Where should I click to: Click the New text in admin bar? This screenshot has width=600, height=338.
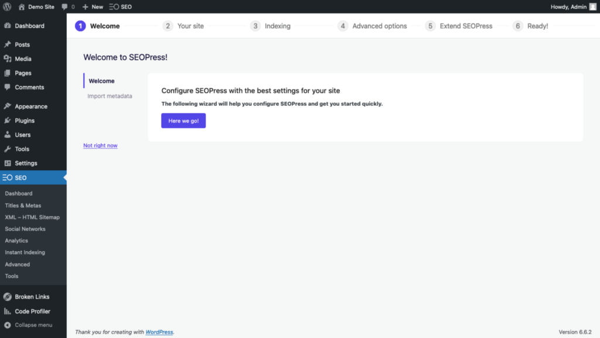click(97, 6)
